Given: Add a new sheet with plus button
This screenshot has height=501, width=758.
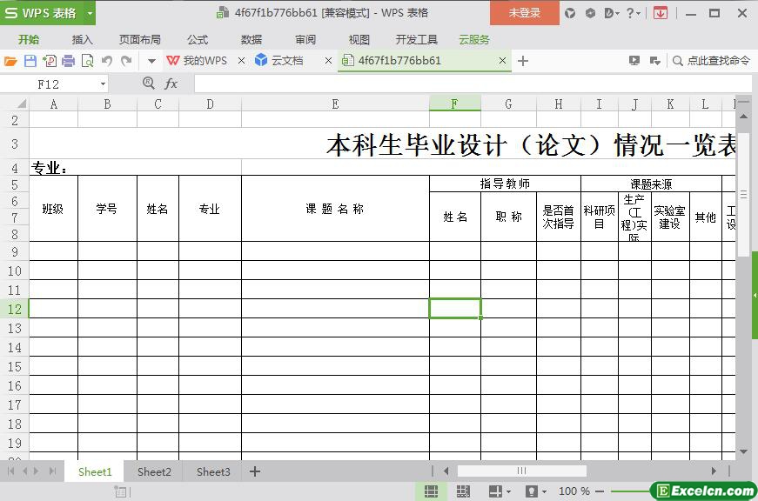Looking at the screenshot, I should 255,471.
